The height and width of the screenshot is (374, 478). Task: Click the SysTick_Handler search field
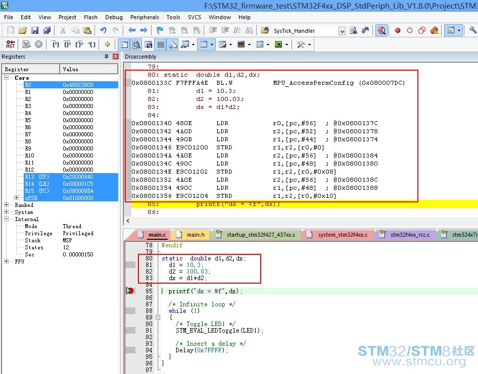[x=306, y=31]
